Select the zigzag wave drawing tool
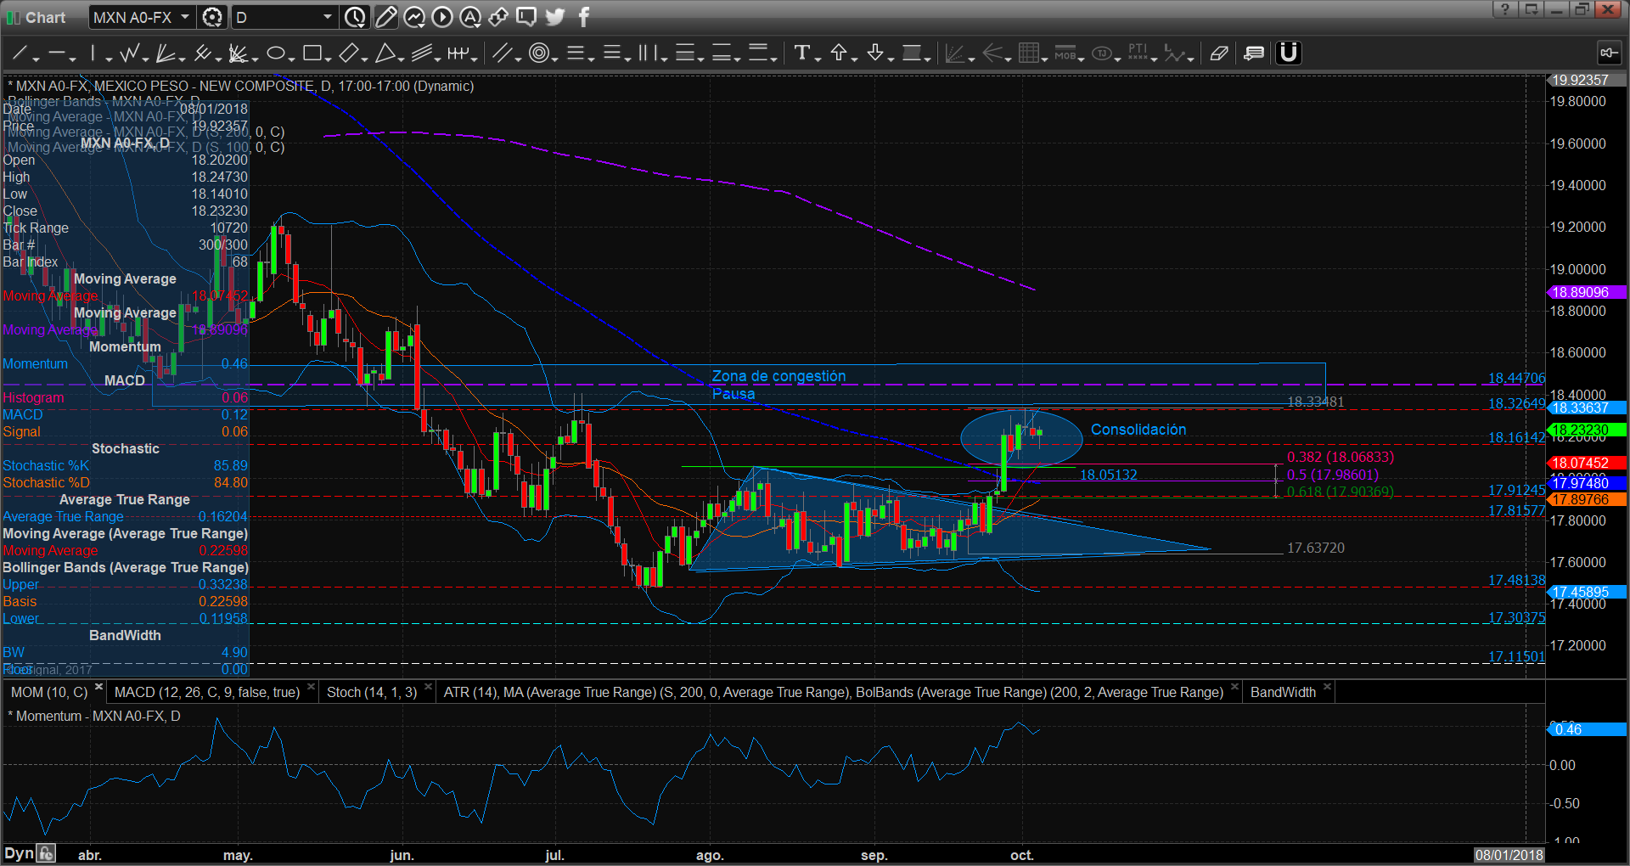 (130, 53)
